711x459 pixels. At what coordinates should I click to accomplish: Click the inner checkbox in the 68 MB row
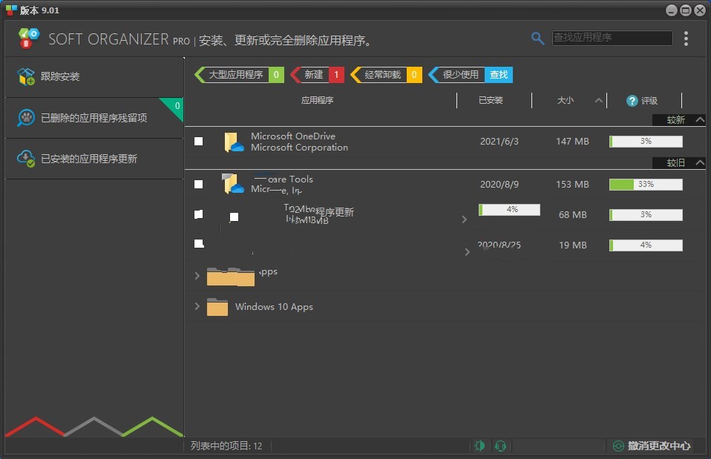[234, 217]
